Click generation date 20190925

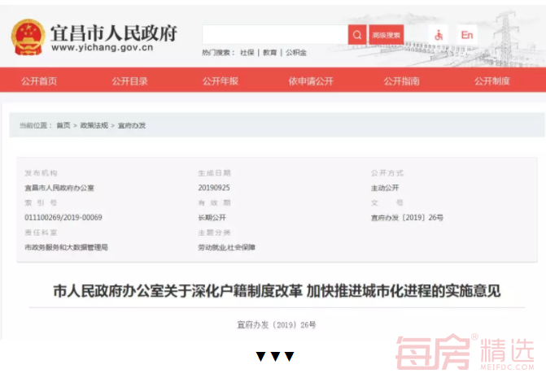tap(214, 188)
